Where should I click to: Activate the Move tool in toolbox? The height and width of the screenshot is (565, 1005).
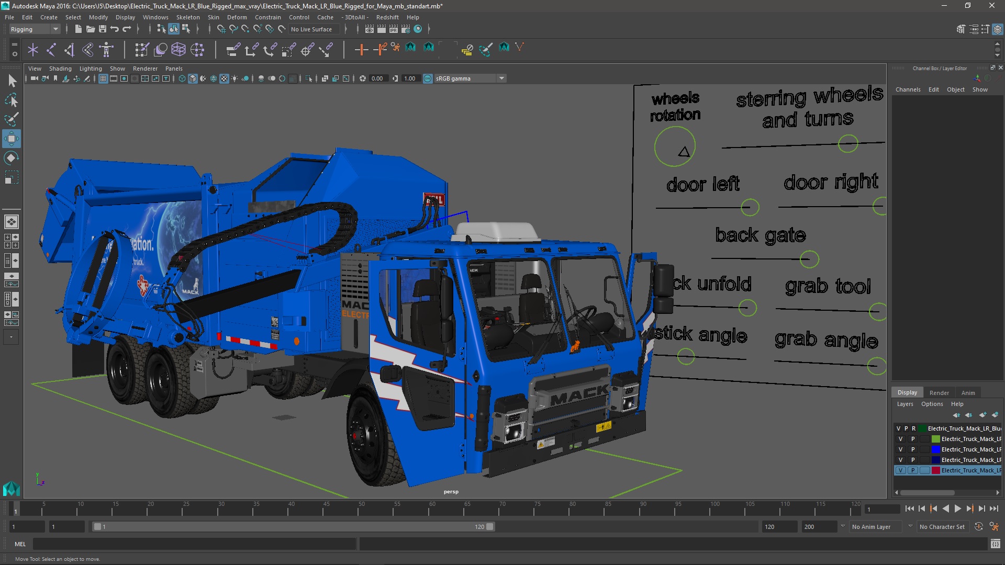12,139
